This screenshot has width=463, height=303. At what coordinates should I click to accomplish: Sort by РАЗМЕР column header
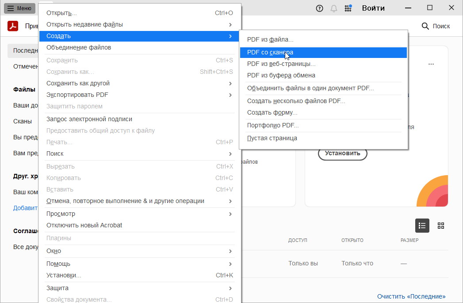point(409,240)
